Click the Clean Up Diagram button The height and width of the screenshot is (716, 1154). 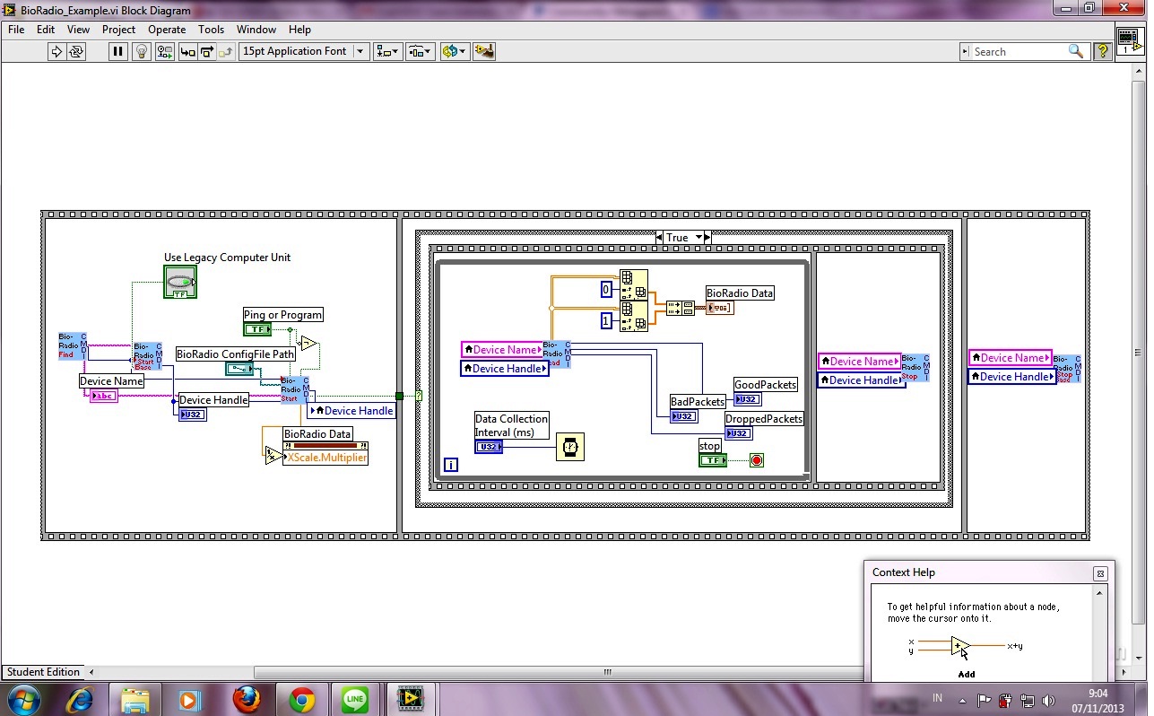pyautogui.click(x=484, y=52)
